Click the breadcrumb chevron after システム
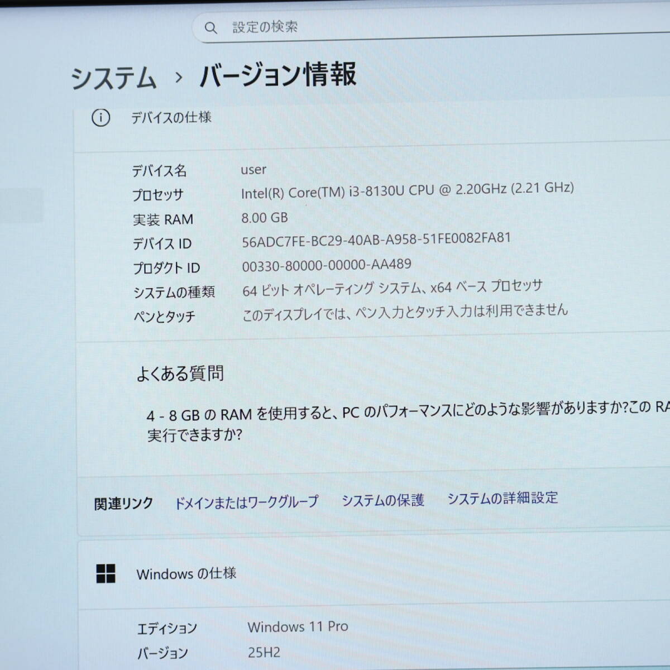The width and height of the screenshot is (670, 670). (179, 77)
